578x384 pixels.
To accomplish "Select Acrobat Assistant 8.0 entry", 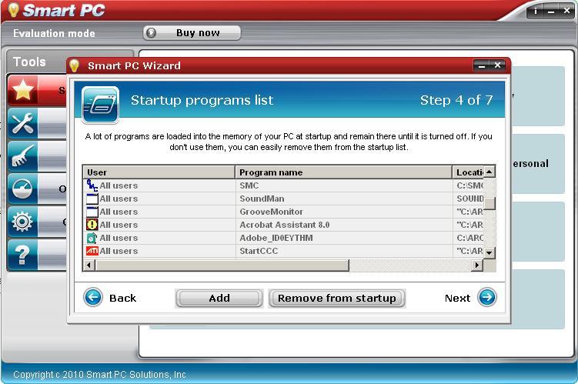I will click(285, 225).
